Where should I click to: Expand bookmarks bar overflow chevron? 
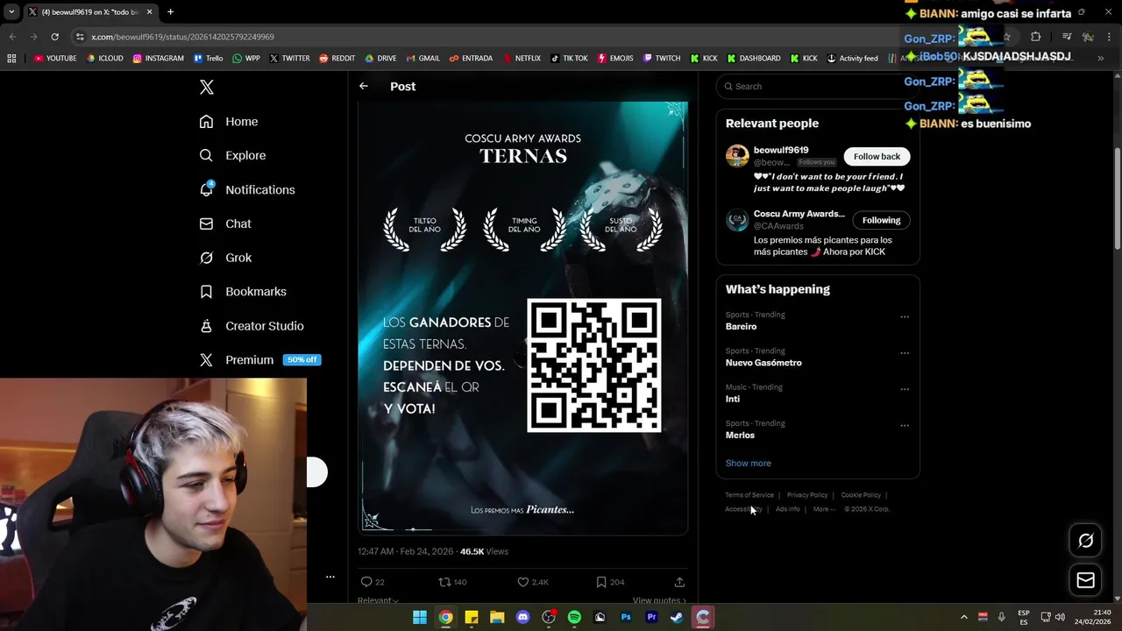pyautogui.click(x=1101, y=59)
